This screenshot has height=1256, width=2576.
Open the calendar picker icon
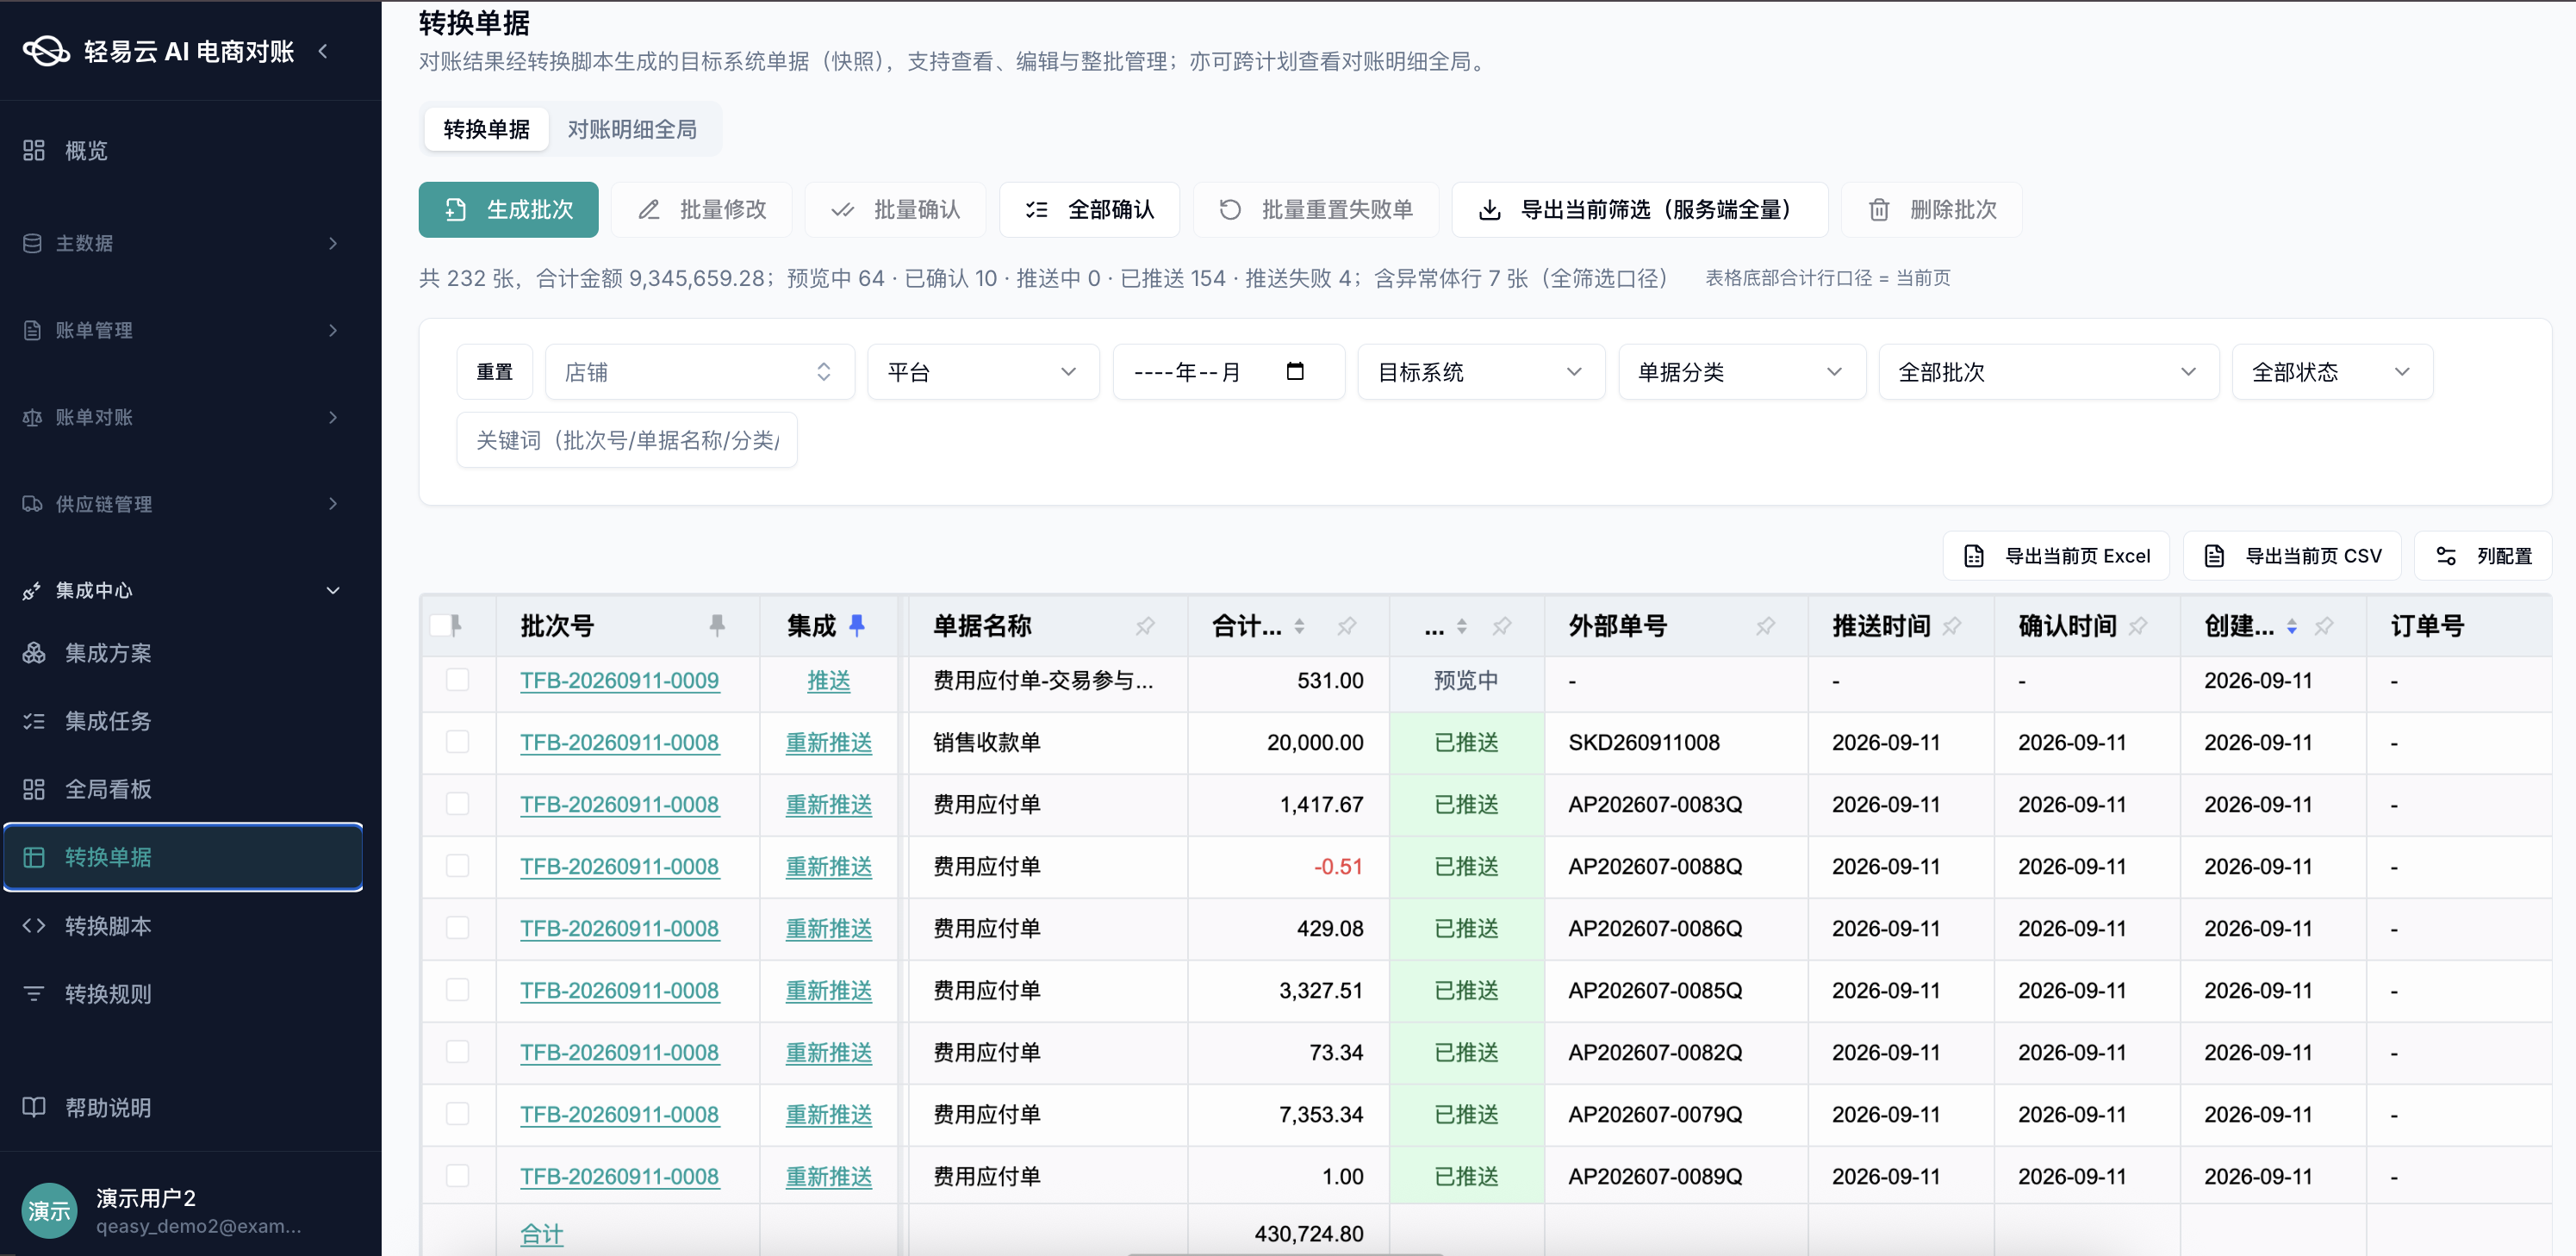pyautogui.click(x=1294, y=371)
